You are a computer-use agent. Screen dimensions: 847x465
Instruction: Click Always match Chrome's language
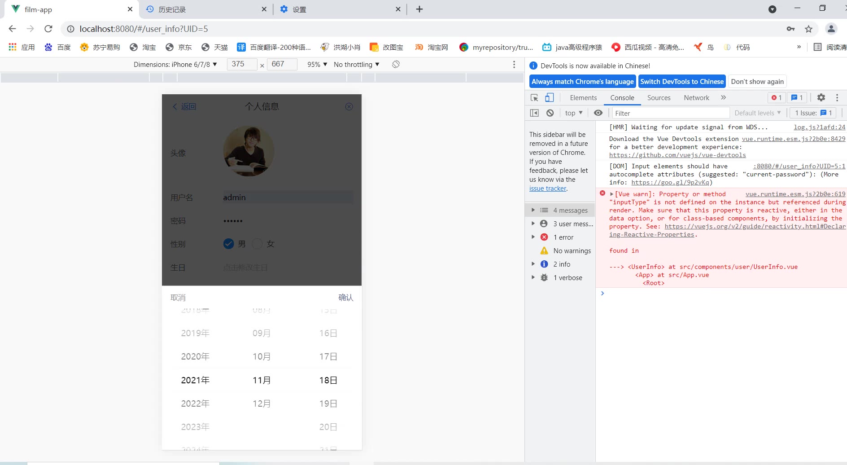583,81
